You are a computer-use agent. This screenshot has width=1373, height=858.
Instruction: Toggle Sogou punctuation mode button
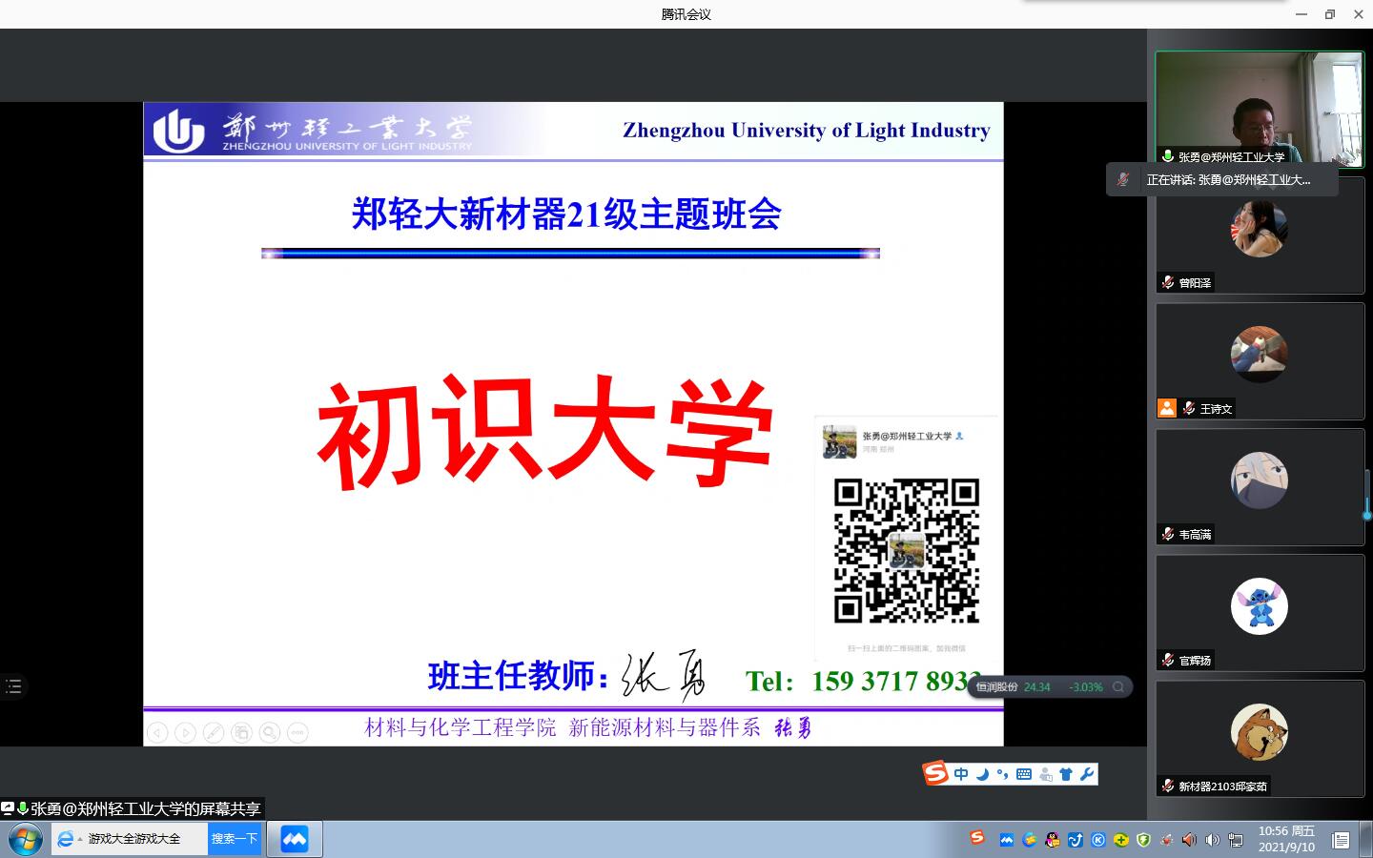(x=1002, y=774)
